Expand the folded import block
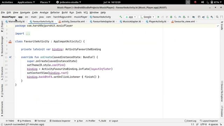The image size is (224, 126). click(28, 34)
